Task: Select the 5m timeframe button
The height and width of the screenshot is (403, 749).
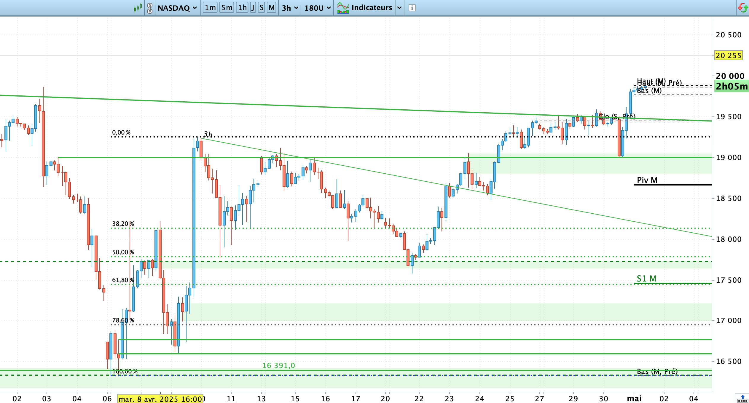Action: point(227,8)
